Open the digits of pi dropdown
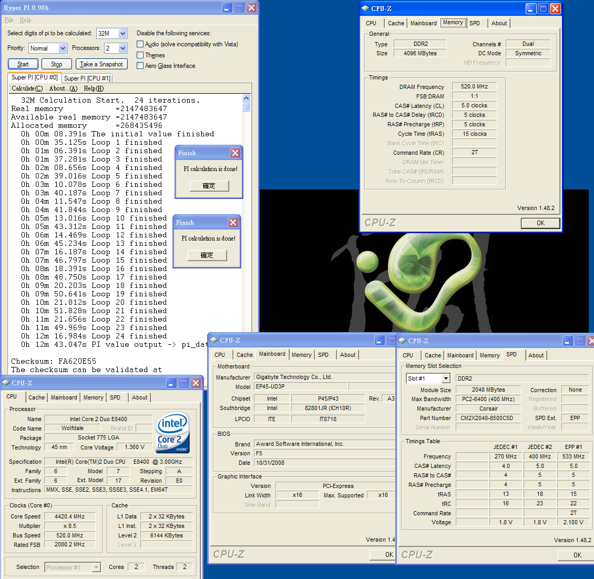 pos(122,34)
